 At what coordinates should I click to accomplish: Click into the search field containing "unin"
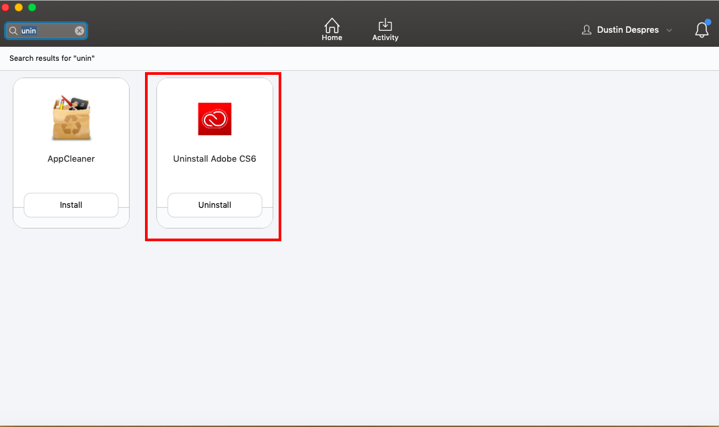(x=46, y=31)
